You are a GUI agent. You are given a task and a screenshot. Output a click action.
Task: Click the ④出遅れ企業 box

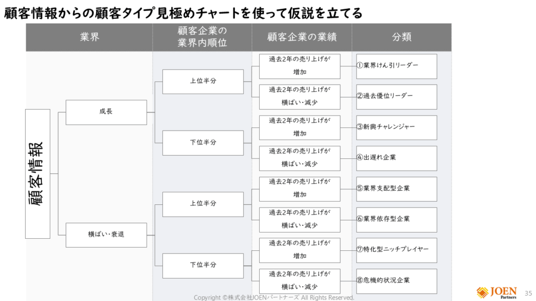[396, 158]
